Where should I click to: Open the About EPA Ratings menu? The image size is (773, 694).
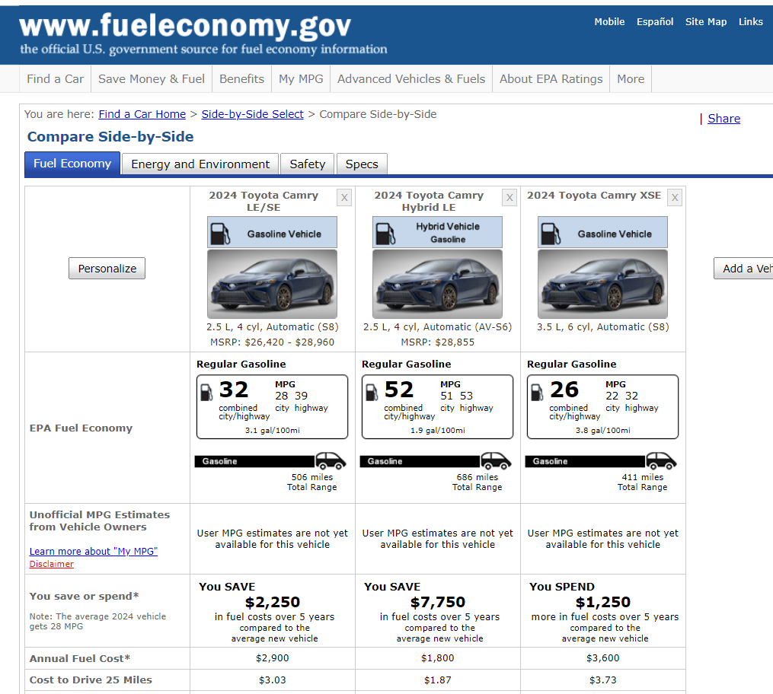(551, 79)
